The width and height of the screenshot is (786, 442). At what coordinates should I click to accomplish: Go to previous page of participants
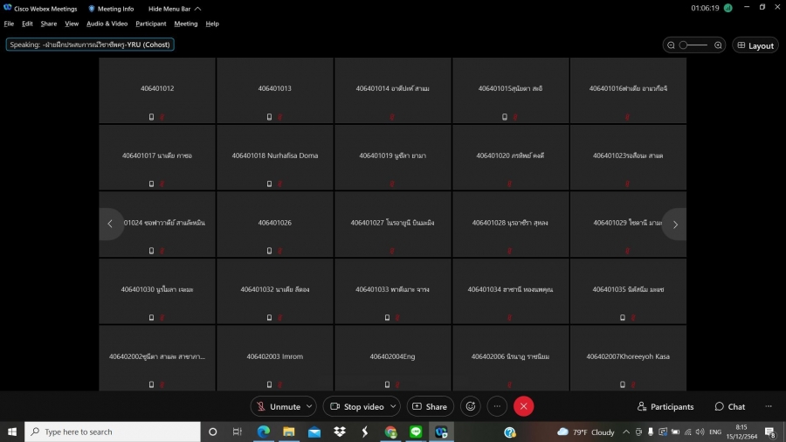coord(110,224)
